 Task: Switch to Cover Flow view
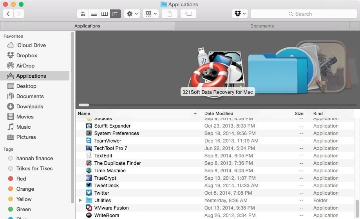click(116, 14)
